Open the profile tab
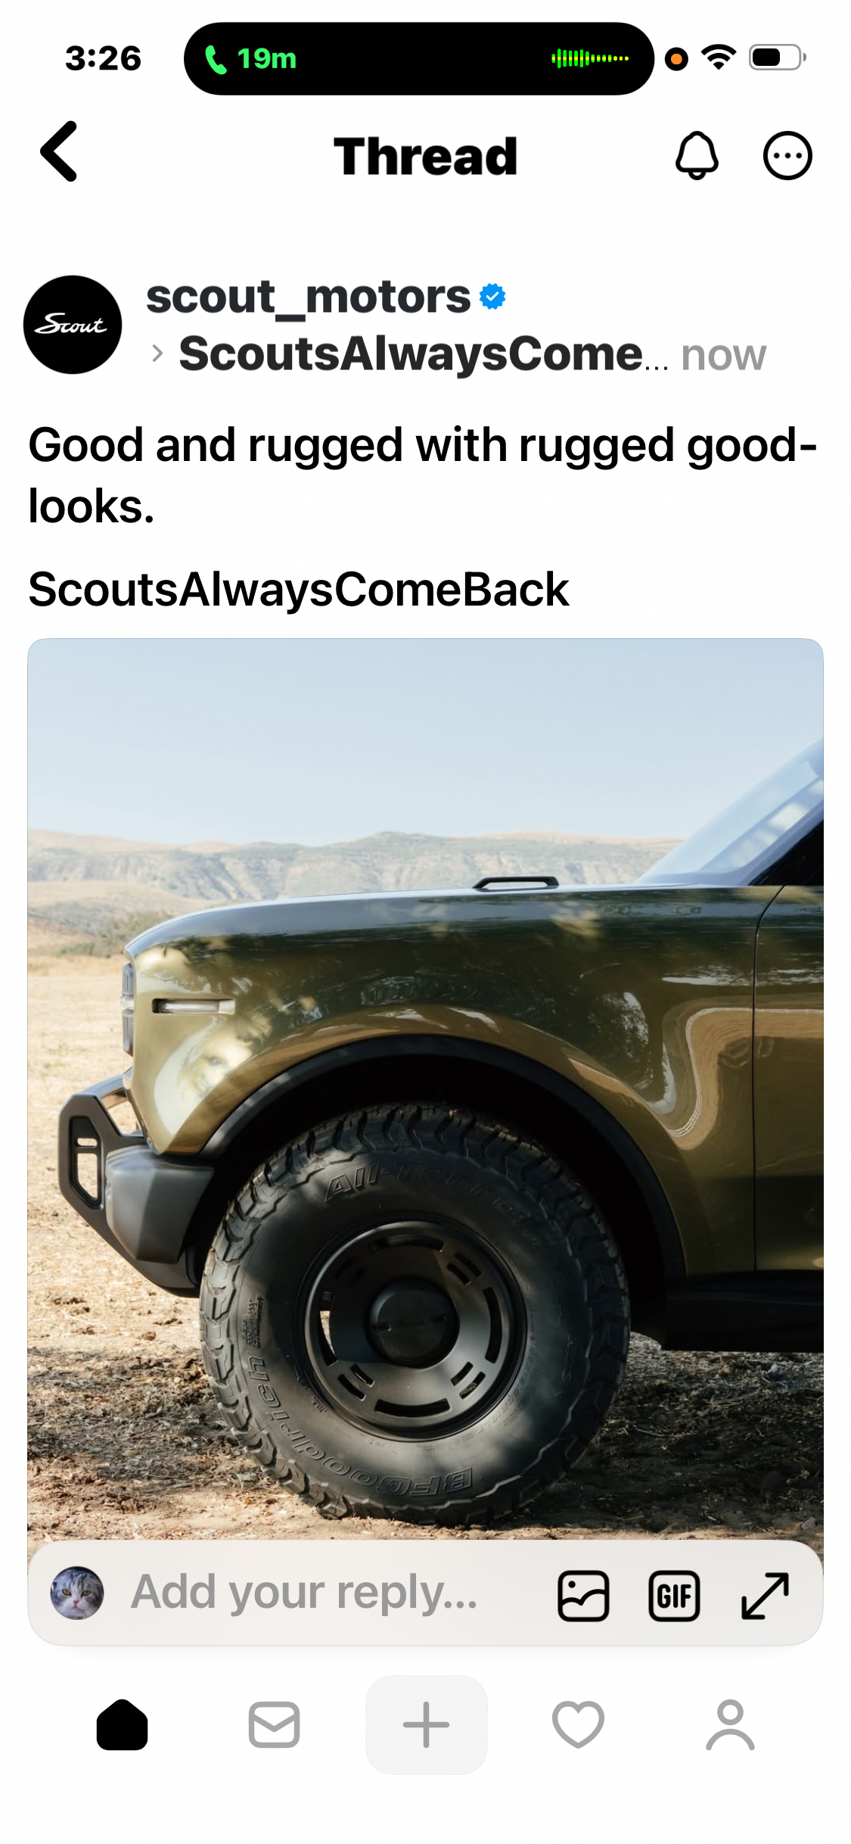 pos(730,1725)
